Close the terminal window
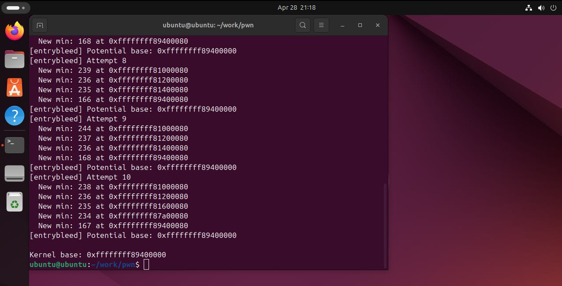The image size is (562, 286). click(x=378, y=25)
